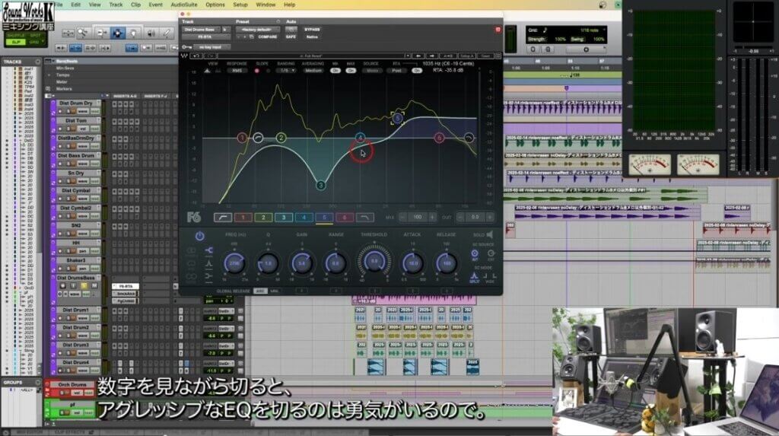
Task: Toggle the BYPASS button in plug-in header
Action: pyautogui.click(x=312, y=30)
